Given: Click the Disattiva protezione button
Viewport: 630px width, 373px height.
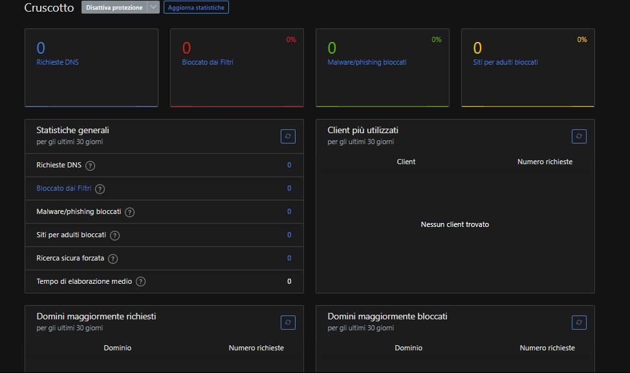Looking at the screenshot, I should coord(114,8).
